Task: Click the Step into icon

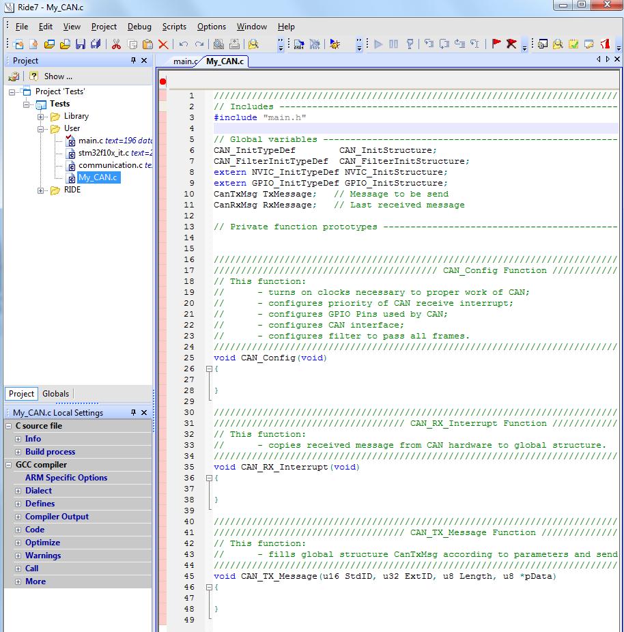Action: [x=429, y=44]
